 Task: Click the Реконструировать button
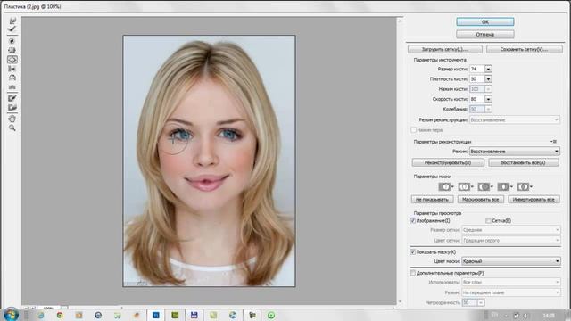pyautogui.click(x=448, y=162)
